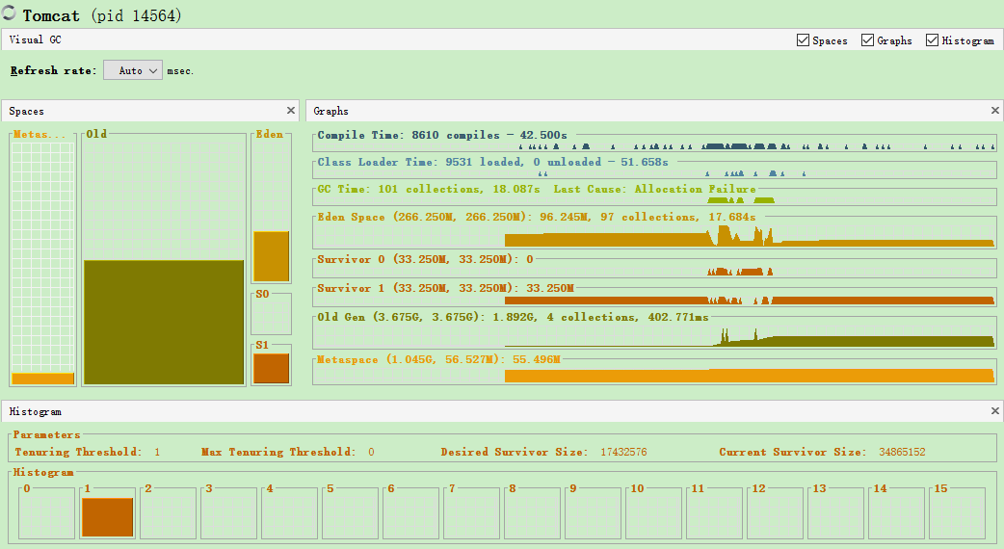The height and width of the screenshot is (549, 1004).
Task: Click the Survivor 0 graph label
Action: tap(425, 259)
